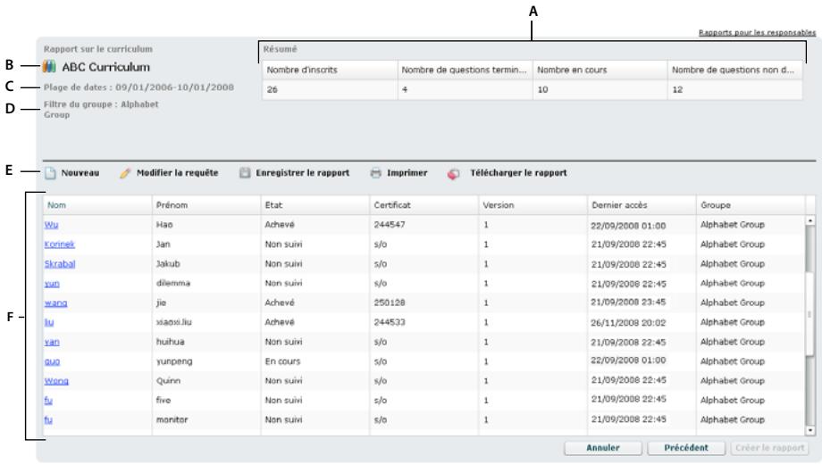The image size is (822, 464).
Task: Click the Nombre de questions termin... summary header
Action: click(465, 70)
